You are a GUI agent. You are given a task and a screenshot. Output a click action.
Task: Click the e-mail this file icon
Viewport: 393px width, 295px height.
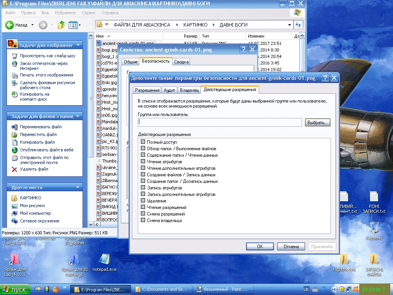click(x=15, y=157)
